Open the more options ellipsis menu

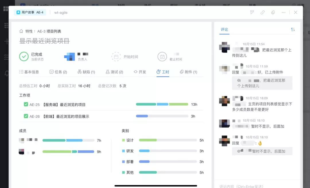click(284, 12)
